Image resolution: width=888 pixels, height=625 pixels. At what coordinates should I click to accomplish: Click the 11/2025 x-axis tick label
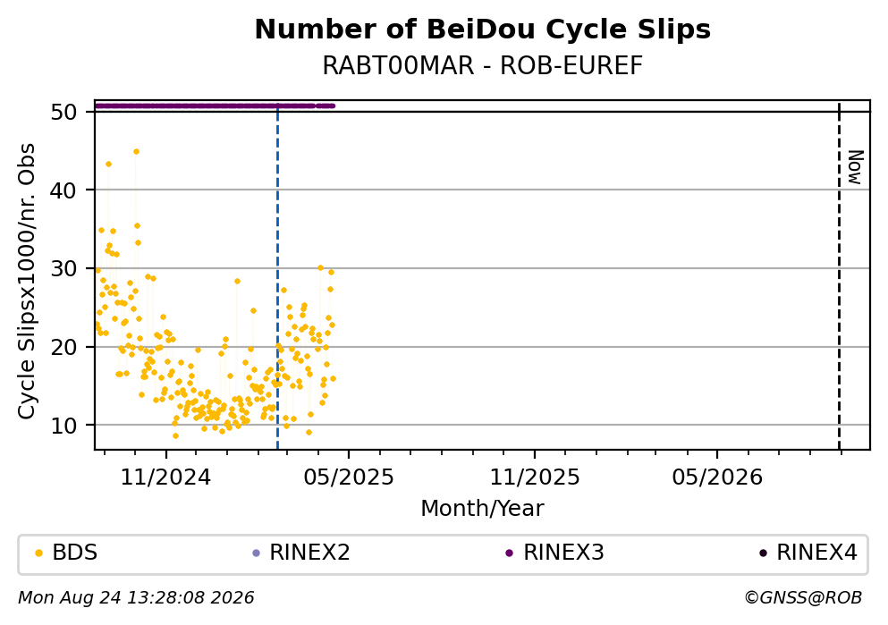pyautogui.click(x=535, y=477)
